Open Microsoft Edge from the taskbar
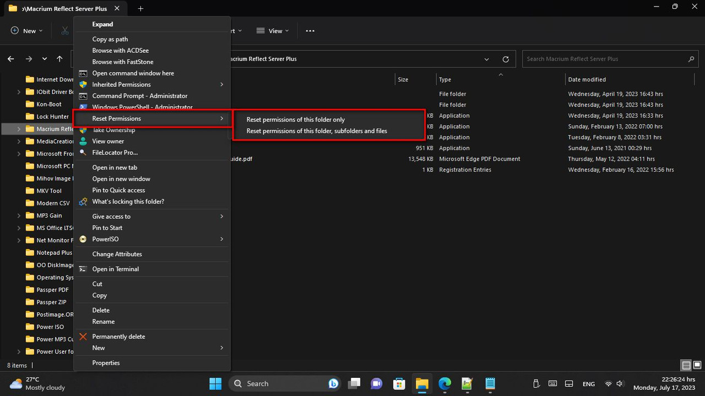The height and width of the screenshot is (396, 705). click(444, 383)
